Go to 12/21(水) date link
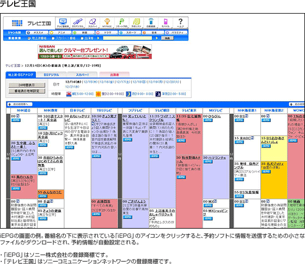The width and height of the screenshot is (305, 264). tap(72, 87)
